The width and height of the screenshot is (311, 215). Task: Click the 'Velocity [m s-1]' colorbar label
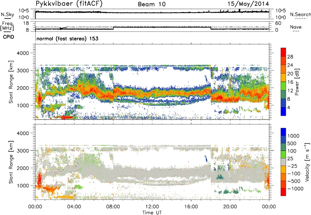[x=307, y=162]
